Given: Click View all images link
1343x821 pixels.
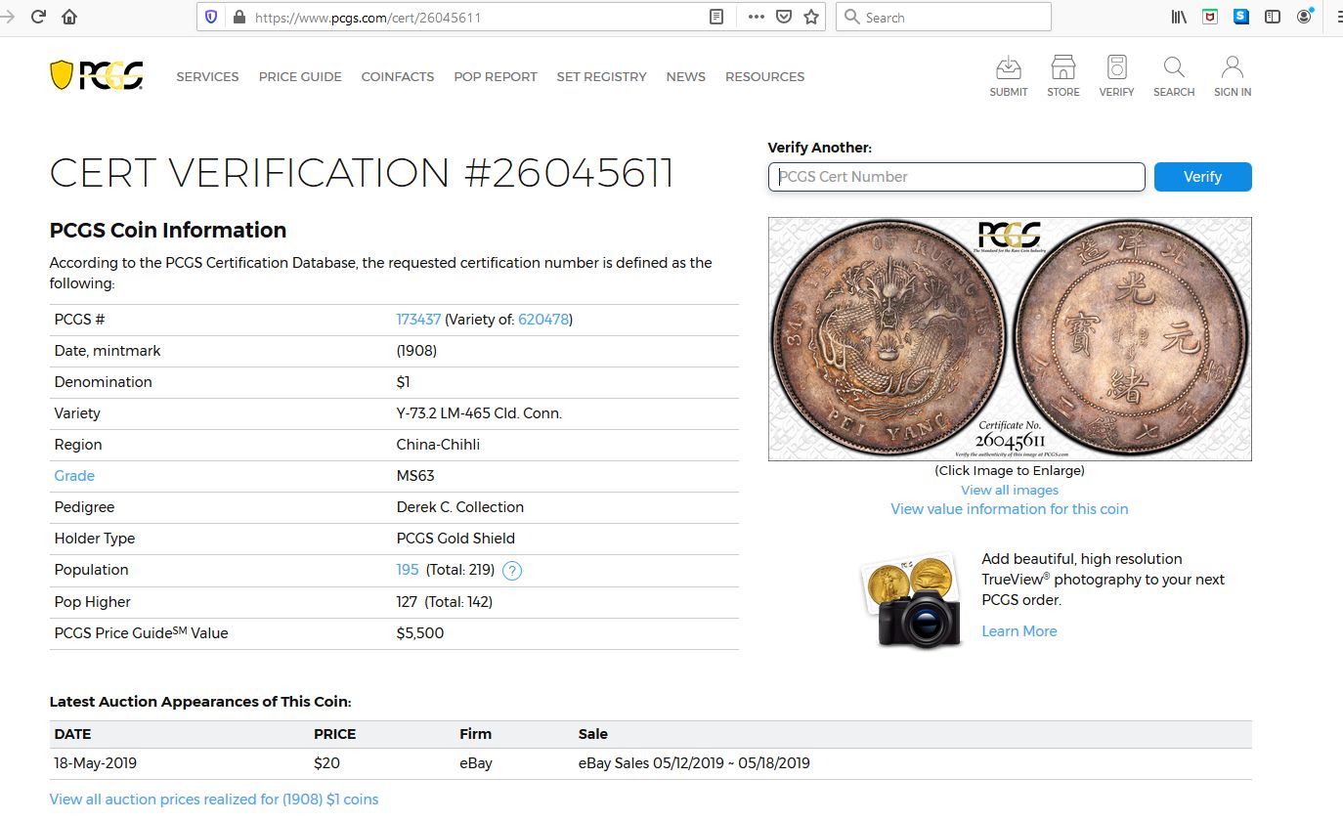Looking at the screenshot, I should coord(1009,490).
